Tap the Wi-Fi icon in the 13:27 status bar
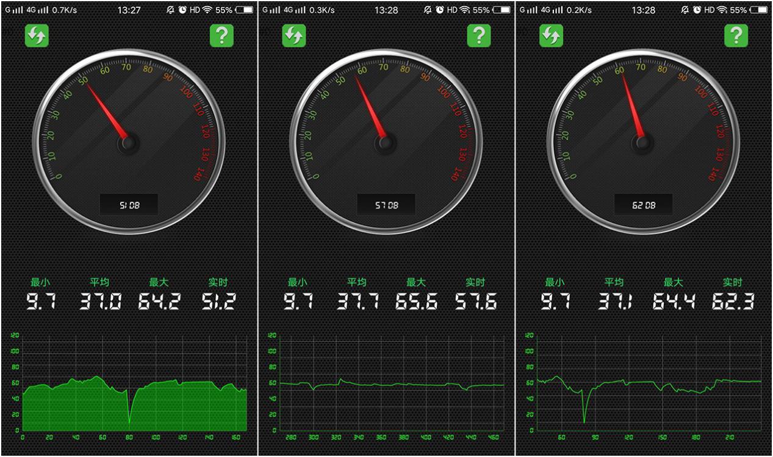 [207, 10]
